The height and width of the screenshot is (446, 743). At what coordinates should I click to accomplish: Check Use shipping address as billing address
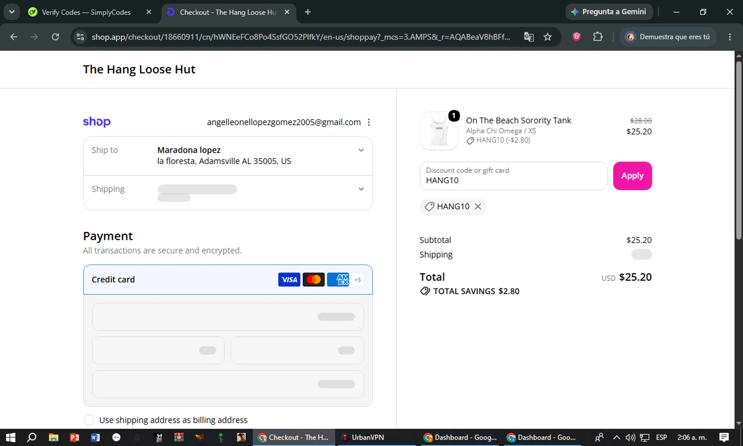[x=89, y=420]
